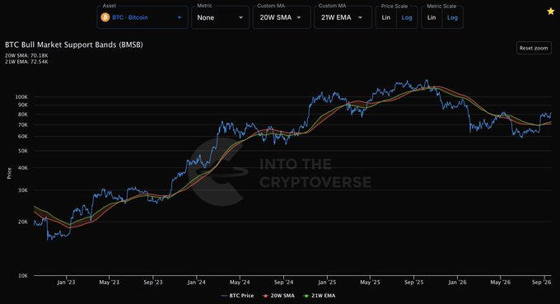The height and width of the screenshot is (304, 560).
Task: Click the orange Bitcoin logo icon
Action: click(105, 17)
